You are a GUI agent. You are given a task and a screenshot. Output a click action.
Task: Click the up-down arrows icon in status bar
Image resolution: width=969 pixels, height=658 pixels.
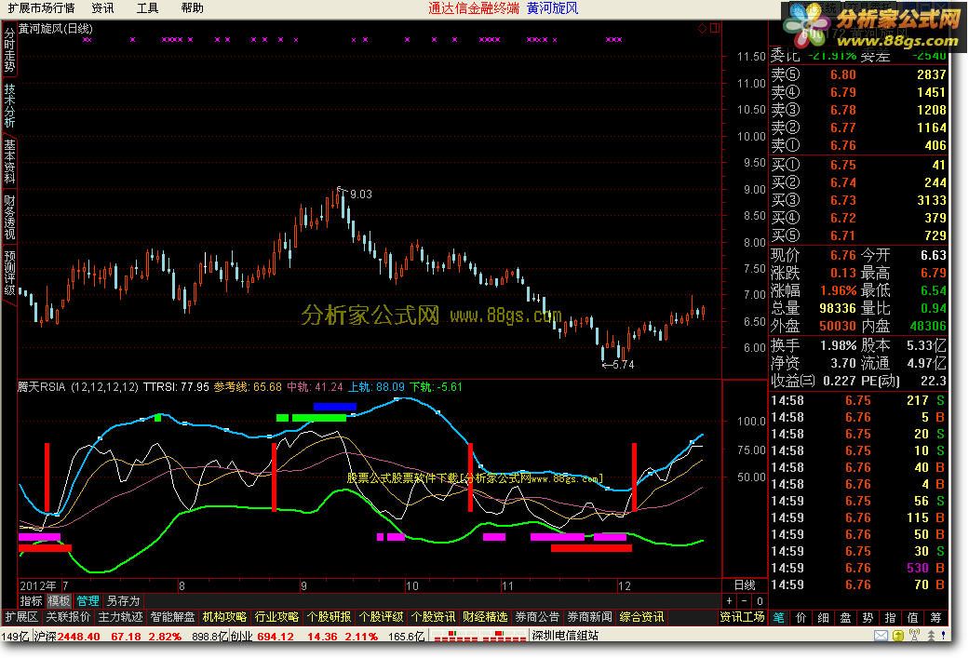[x=931, y=635]
